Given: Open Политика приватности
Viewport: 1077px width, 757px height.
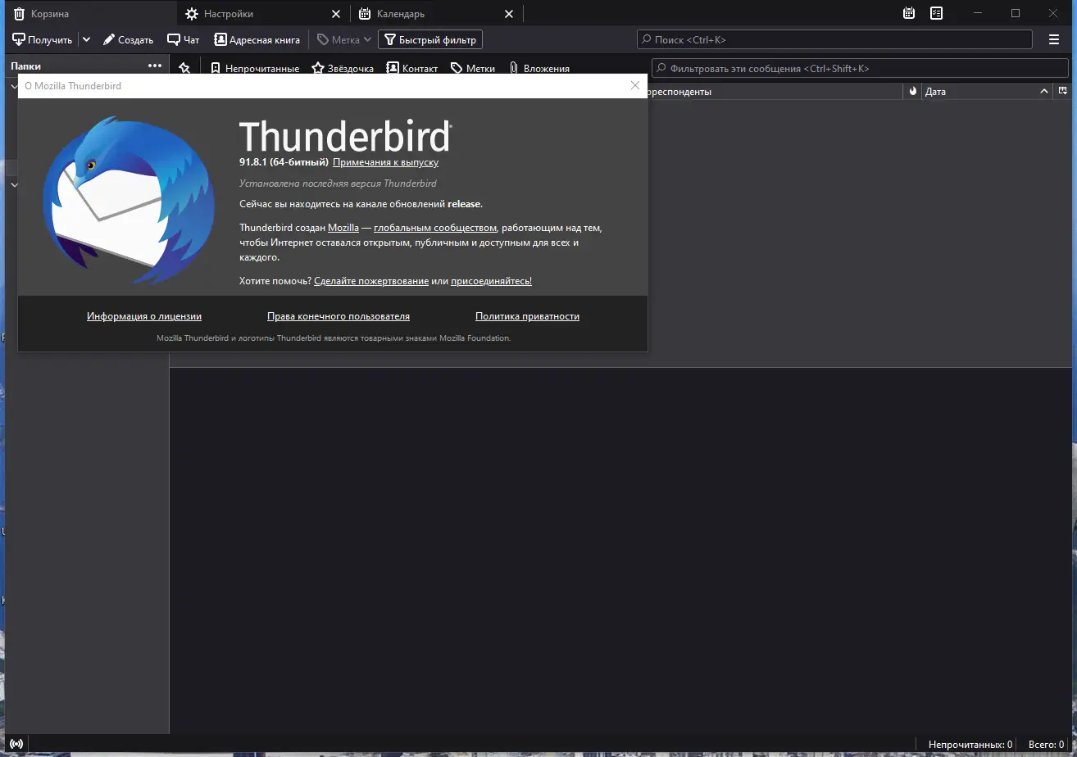Looking at the screenshot, I should click(527, 316).
